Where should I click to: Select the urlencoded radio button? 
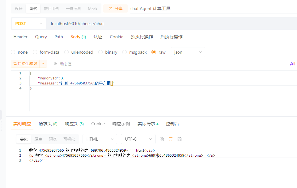tap(66, 52)
